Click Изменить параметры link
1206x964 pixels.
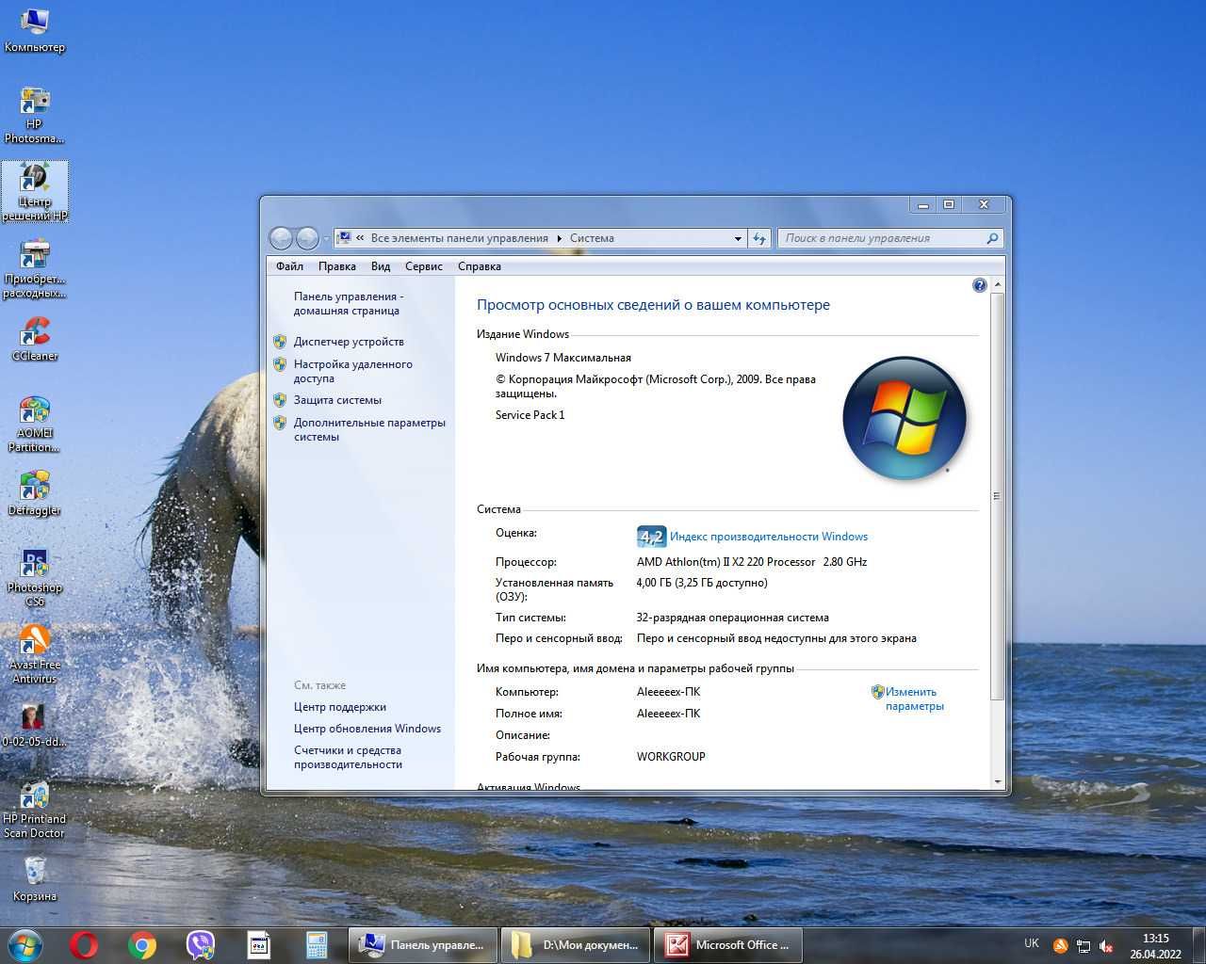coord(914,699)
